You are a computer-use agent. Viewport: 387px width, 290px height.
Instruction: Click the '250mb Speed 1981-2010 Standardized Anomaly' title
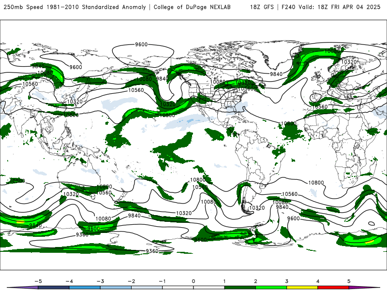point(75,7)
